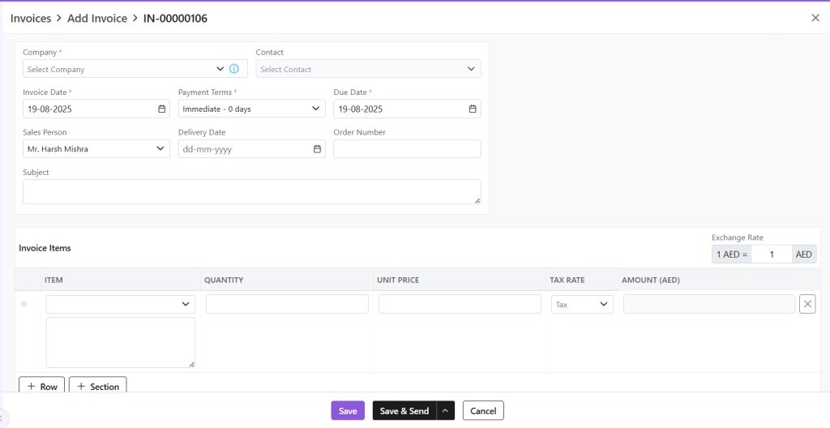Click the Exchange Rate value field
This screenshot has width=830, height=428.
[x=771, y=254]
